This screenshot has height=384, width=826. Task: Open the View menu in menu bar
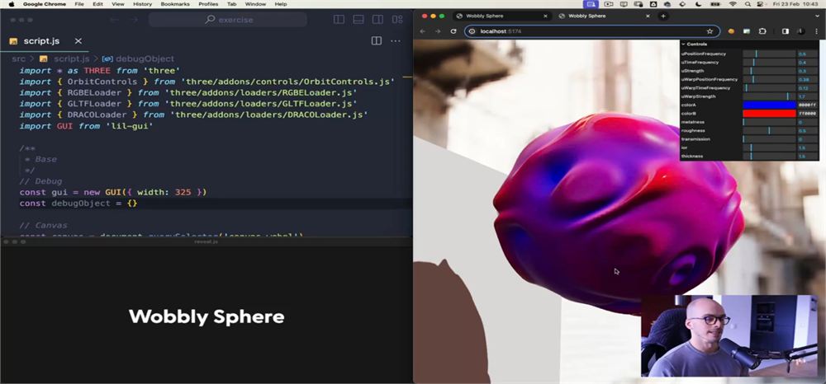pos(118,3)
